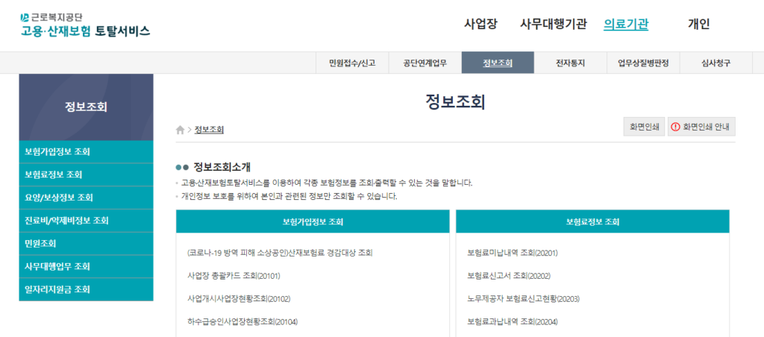The height and width of the screenshot is (337, 764).
Task: Select 일자리지원금 조회 in the sidebar
Action: (x=57, y=289)
